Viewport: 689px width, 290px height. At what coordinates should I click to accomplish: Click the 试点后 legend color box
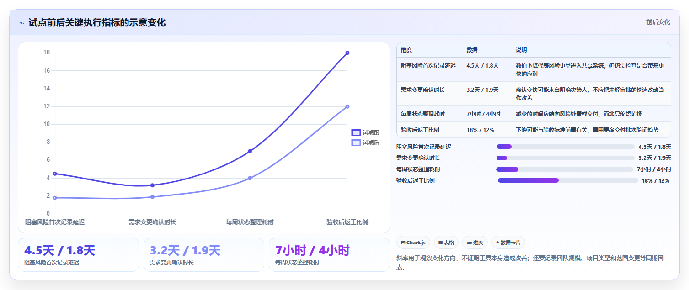coord(356,142)
